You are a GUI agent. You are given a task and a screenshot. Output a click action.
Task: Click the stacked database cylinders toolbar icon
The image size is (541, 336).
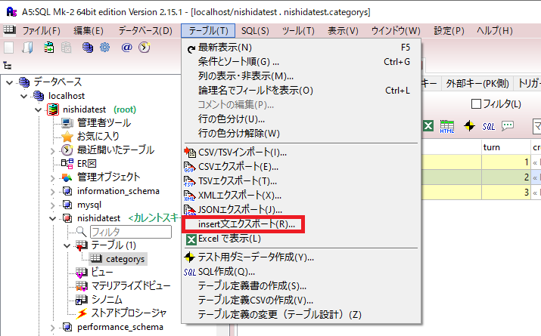coord(88,48)
